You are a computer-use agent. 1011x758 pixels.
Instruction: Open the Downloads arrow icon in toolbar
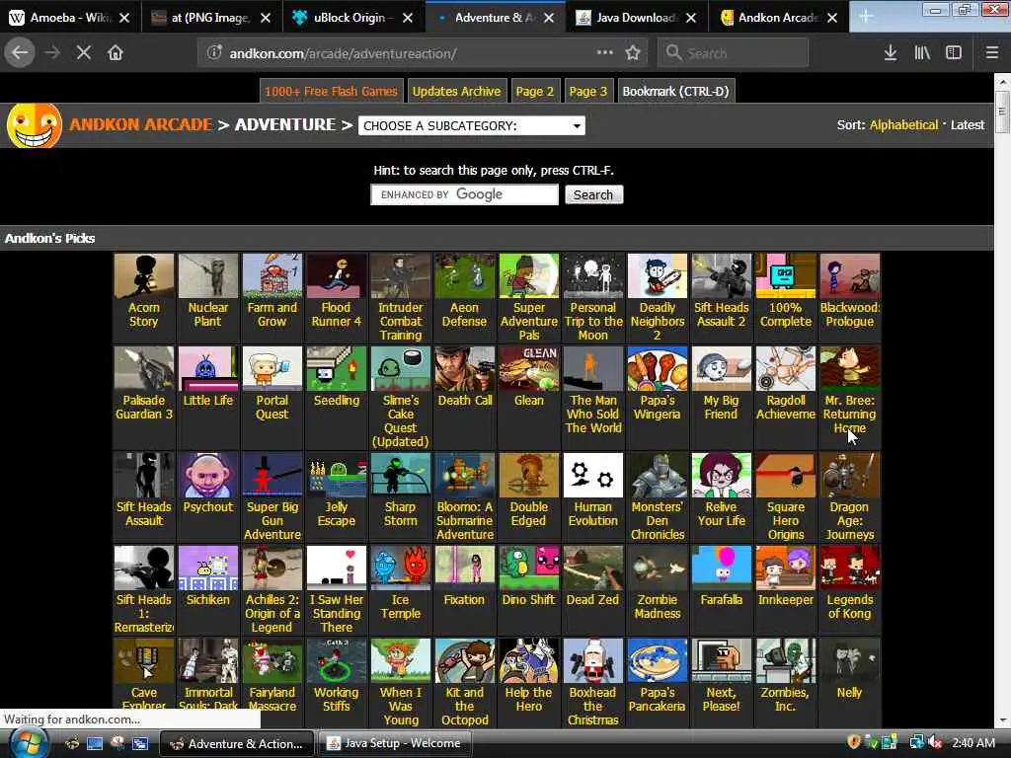click(x=891, y=53)
